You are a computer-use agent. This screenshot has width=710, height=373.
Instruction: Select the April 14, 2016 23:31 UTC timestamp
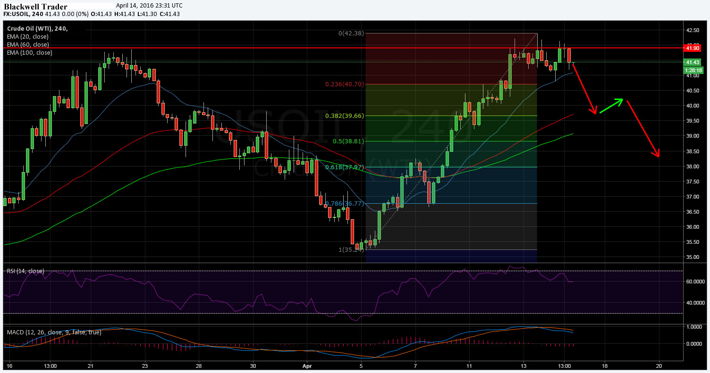point(149,6)
